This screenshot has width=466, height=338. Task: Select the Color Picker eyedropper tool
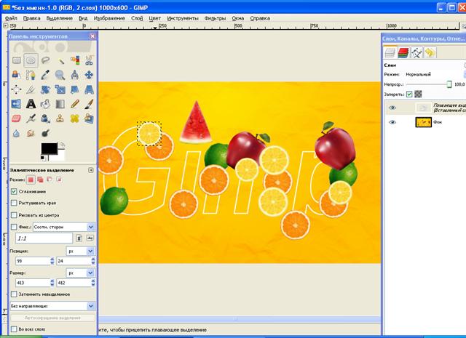coord(45,75)
